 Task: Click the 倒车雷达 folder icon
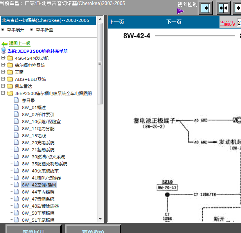coord(10,86)
